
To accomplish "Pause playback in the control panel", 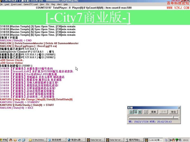I will point(136,112).
